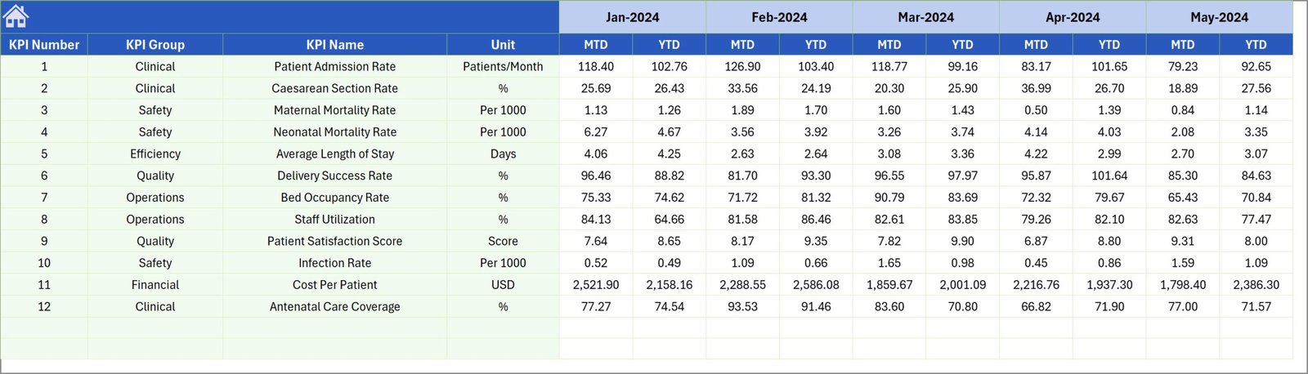
Task: Select the Jan-2024 month header
Action: tap(632, 17)
